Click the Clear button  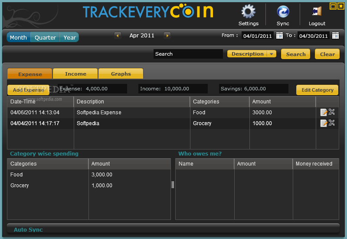(327, 54)
